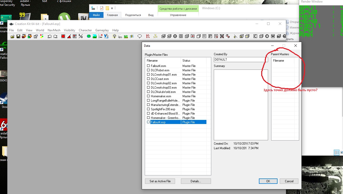This screenshot has height=194, width=343.
Task: Open the Файл tab in Explorer
Action: pyautogui.click(x=96, y=15)
